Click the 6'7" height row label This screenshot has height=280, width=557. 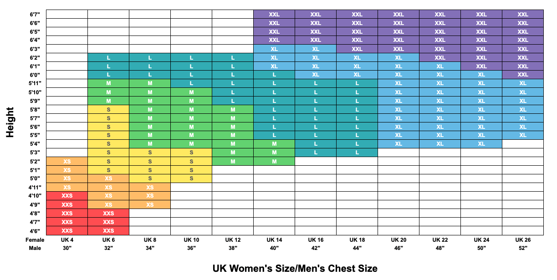(x=35, y=14)
